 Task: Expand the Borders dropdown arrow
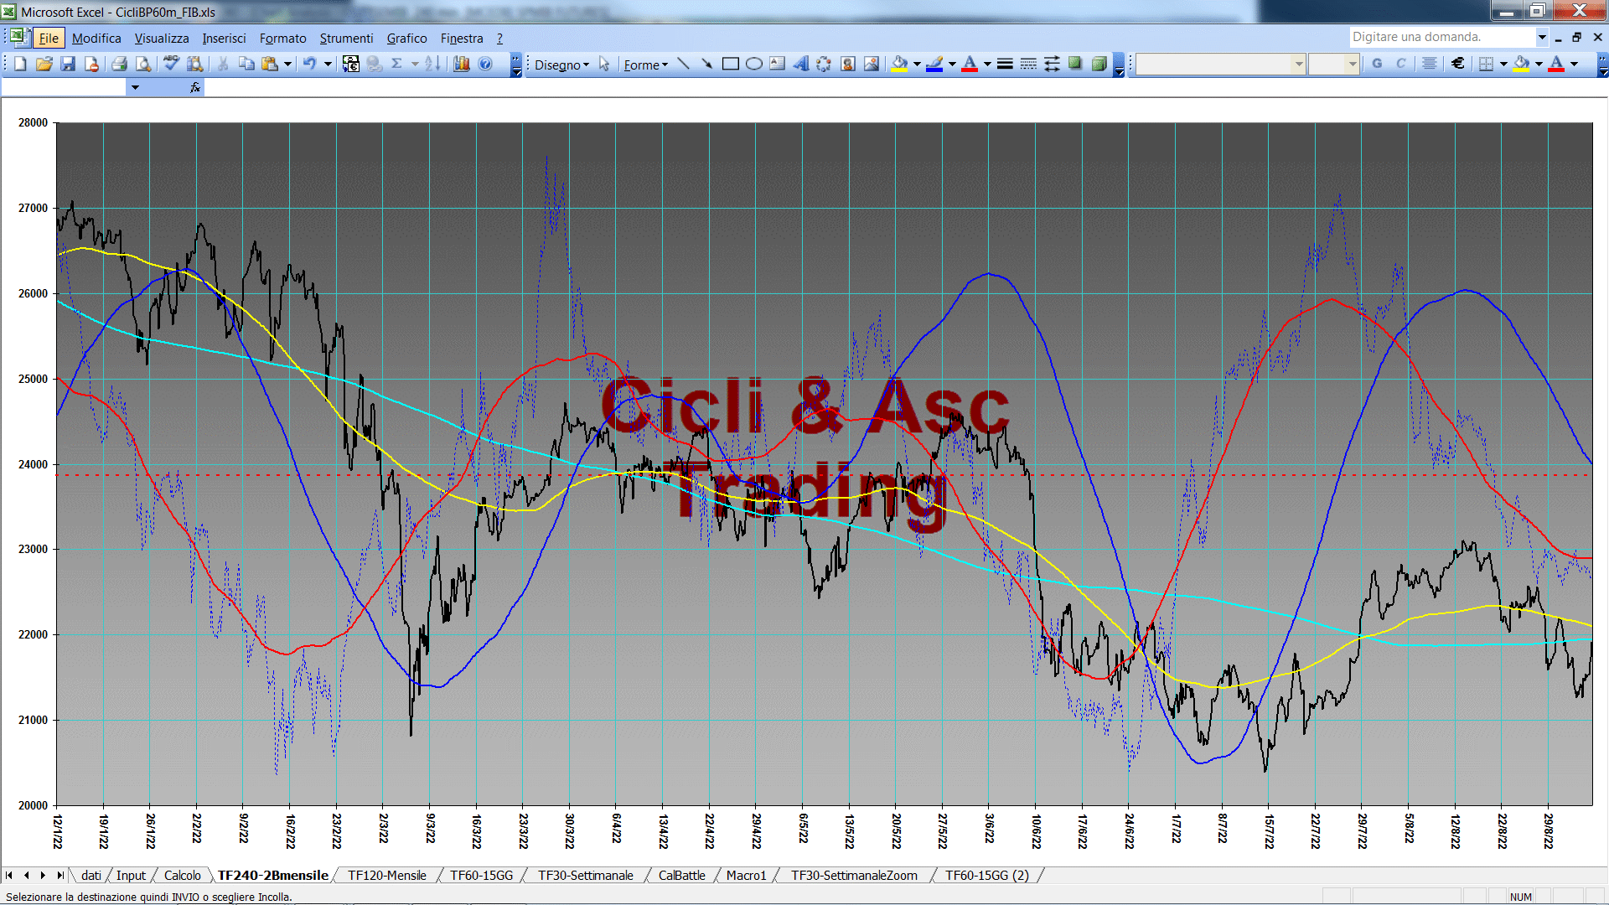coord(1503,64)
